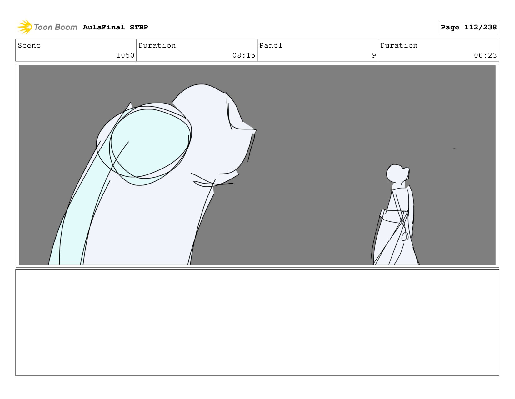Click the small robed figure drawing

[395, 215]
